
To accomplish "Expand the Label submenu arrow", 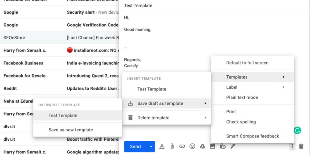I will click(x=283, y=87).
